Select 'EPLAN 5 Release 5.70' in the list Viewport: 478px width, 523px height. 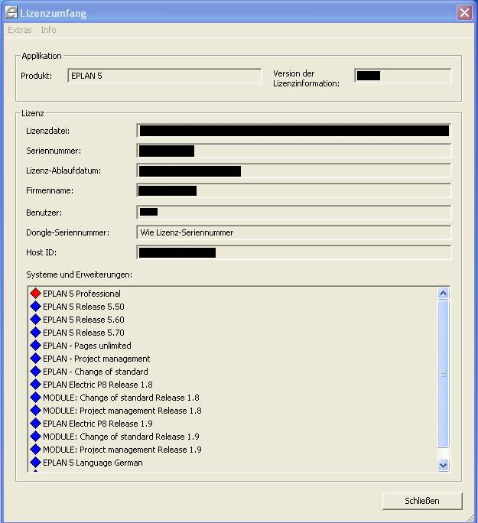coord(83,333)
